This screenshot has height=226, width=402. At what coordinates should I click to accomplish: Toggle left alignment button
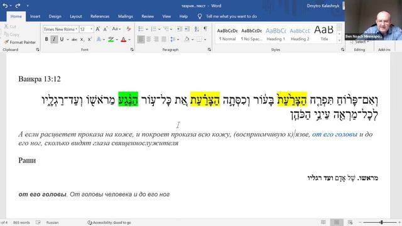coord(141,40)
